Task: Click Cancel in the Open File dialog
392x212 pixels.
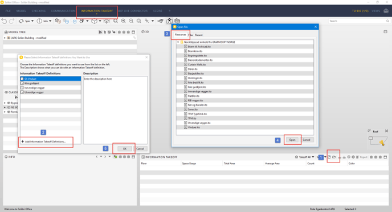Action: [307, 140]
